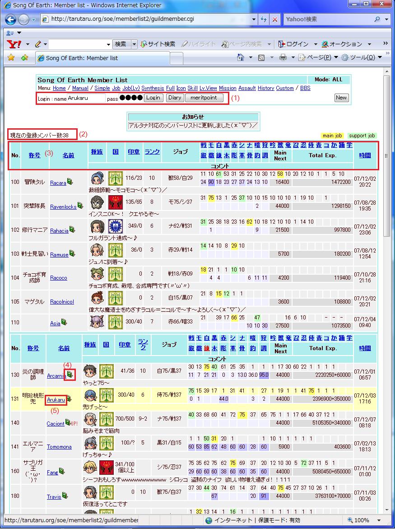Viewport: 395px width, 529px height.
Task: Click the RSS feeds toolbar icon
Action: [x=261, y=57]
